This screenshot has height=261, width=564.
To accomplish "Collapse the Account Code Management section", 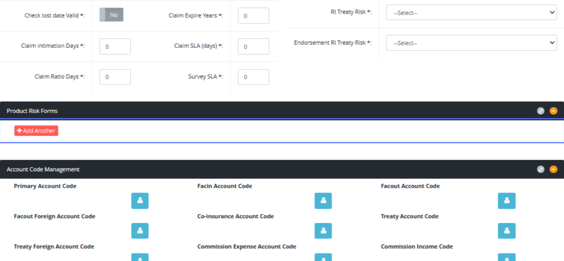I will pos(553,169).
